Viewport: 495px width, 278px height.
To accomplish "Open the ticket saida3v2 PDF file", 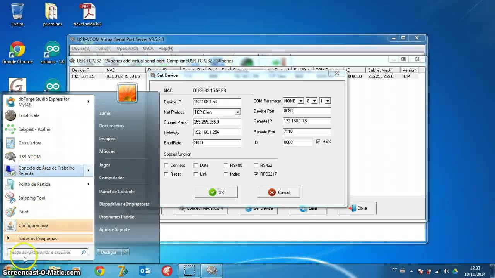I will (x=87, y=15).
